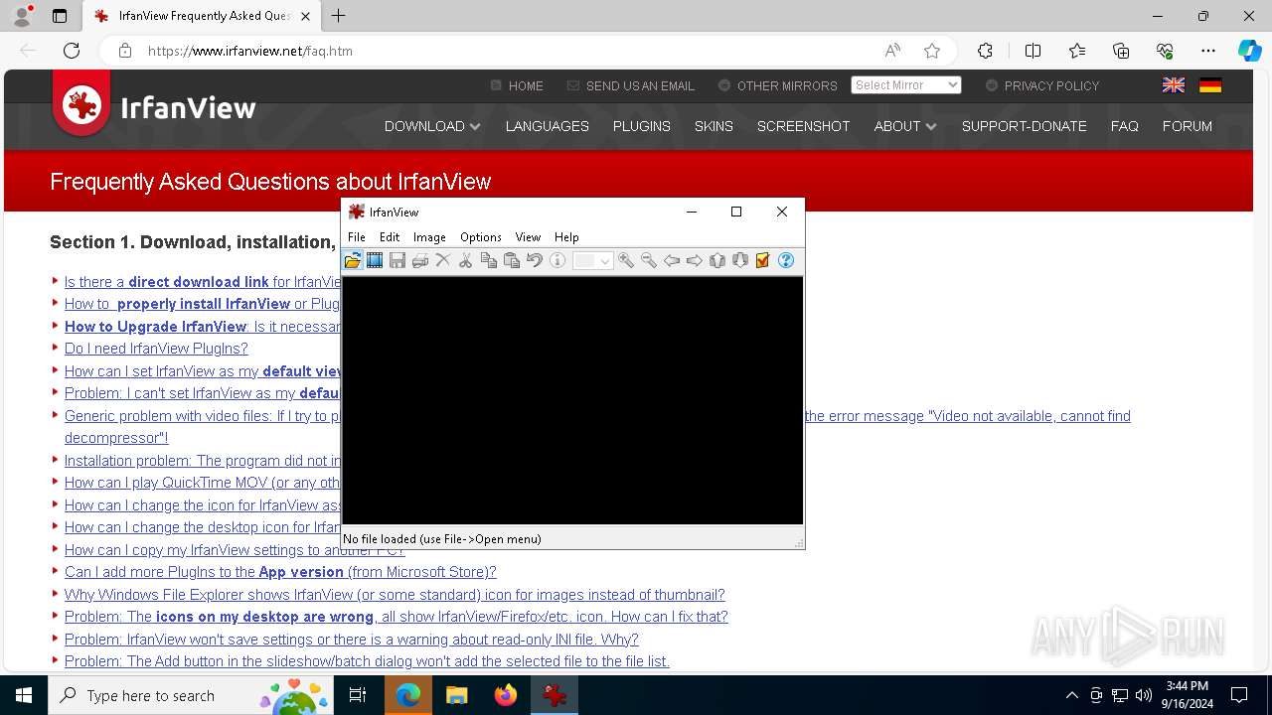Click the next page down arrow icon
The height and width of the screenshot is (715, 1272).
coord(740,260)
